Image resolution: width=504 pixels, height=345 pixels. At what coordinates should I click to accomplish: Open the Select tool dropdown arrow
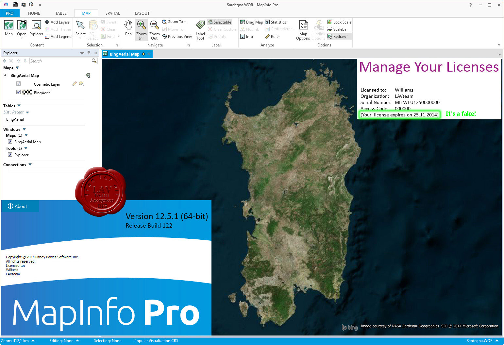point(80,38)
